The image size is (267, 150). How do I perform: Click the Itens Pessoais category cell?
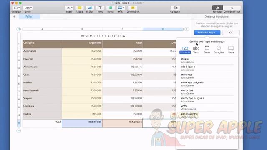tap(42, 92)
